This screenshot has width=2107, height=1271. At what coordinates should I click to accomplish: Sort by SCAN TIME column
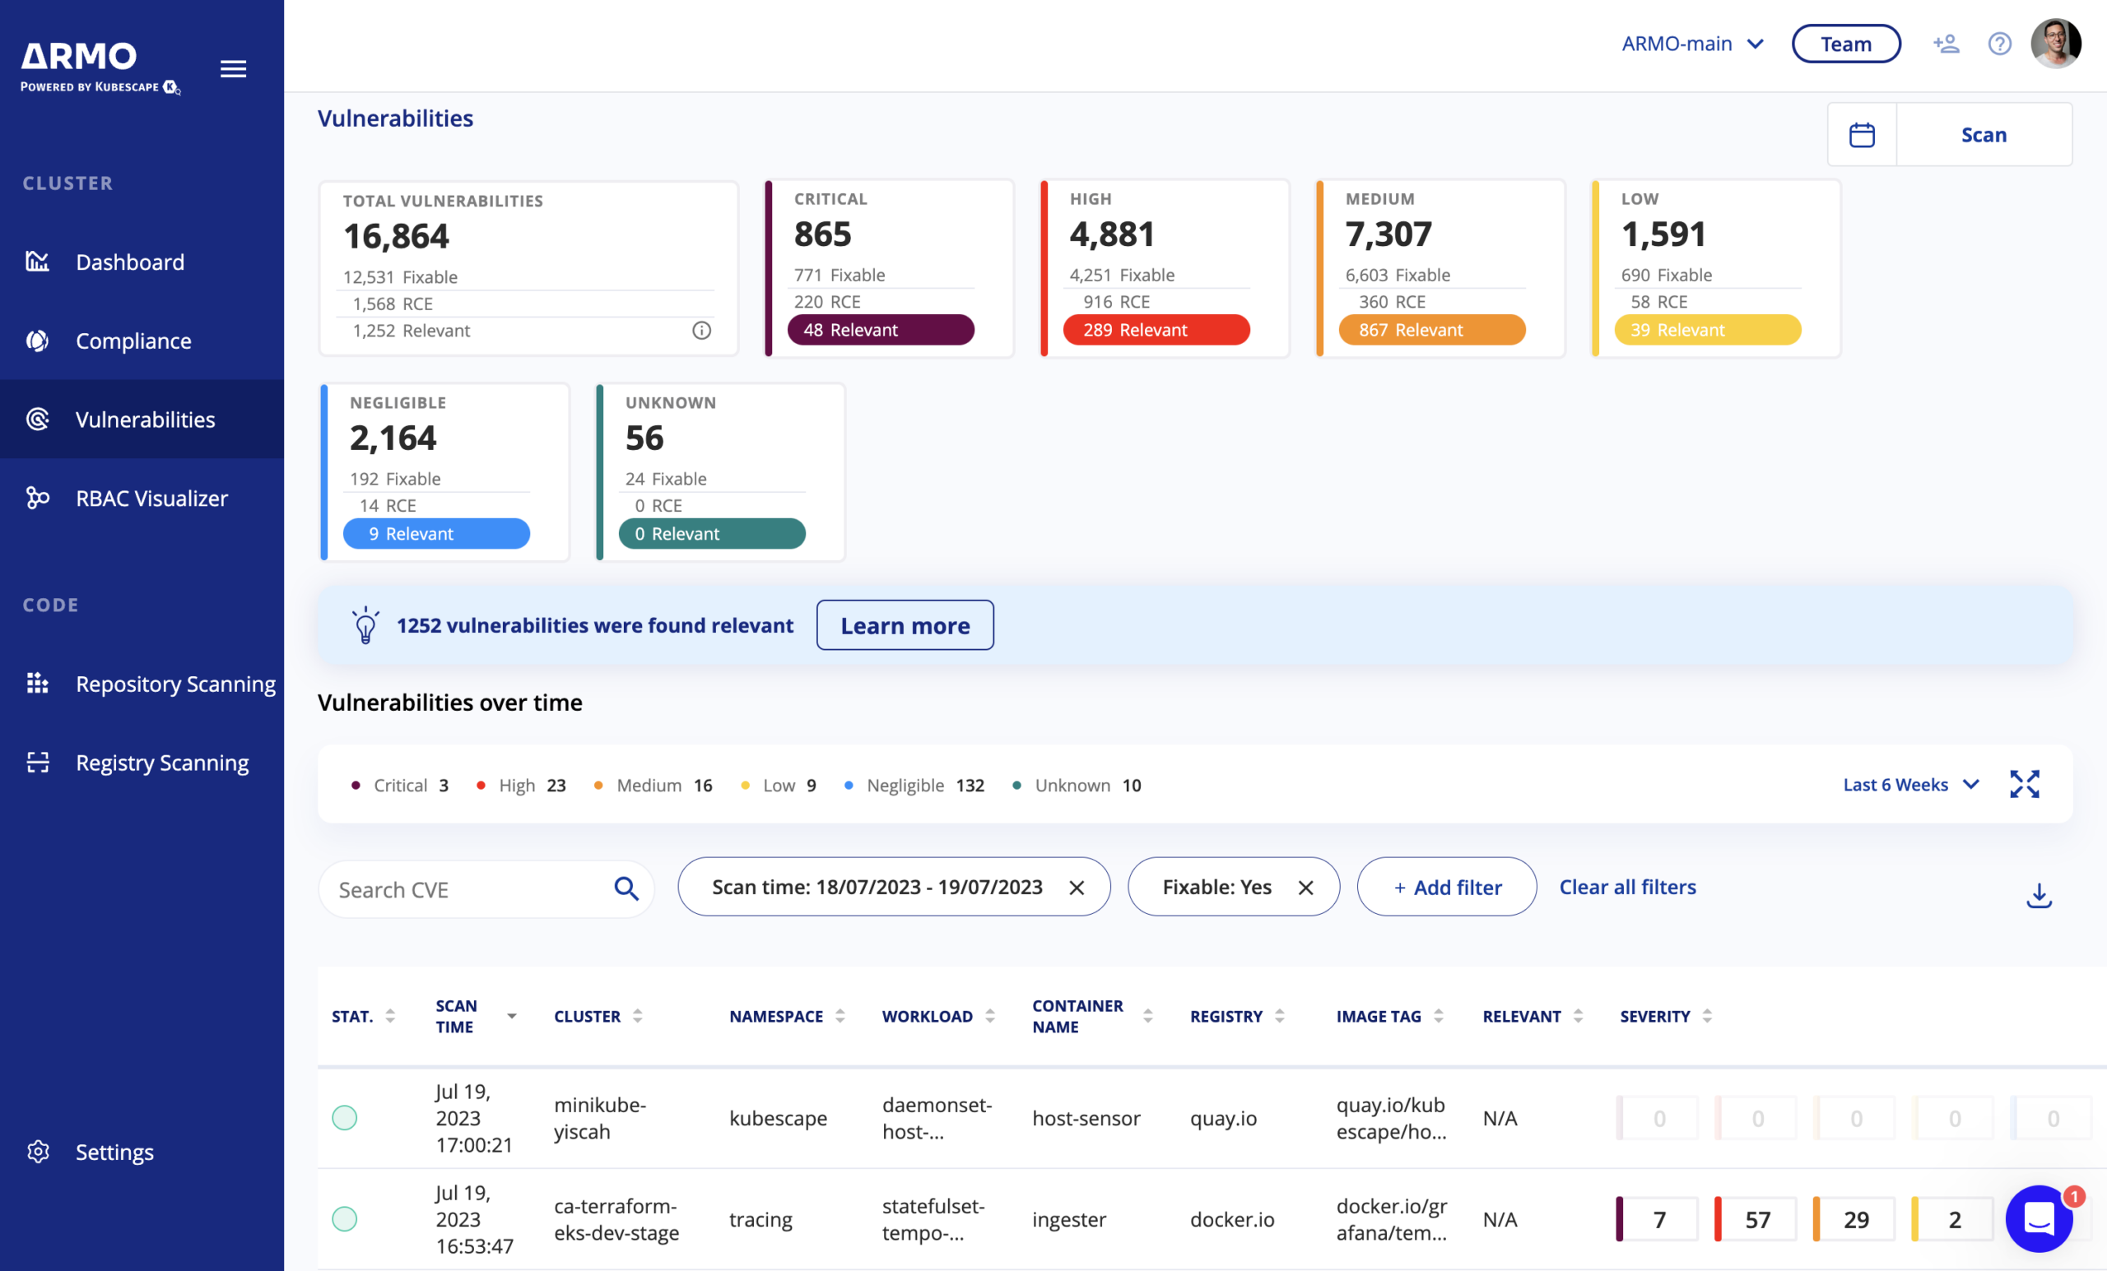(476, 1016)
